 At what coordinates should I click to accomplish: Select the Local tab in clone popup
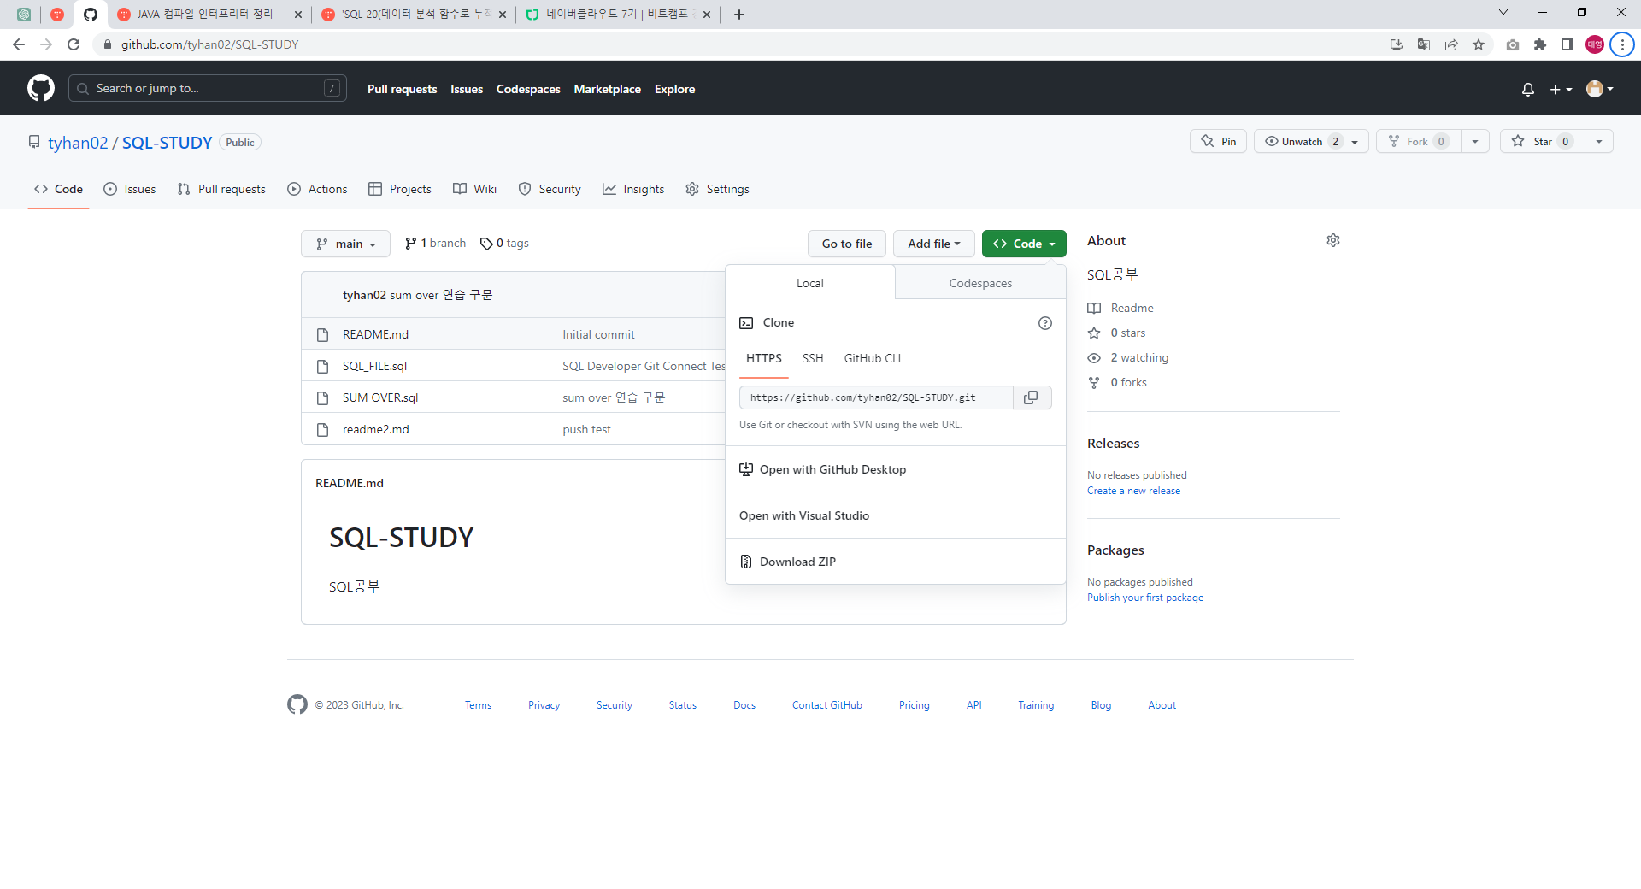click(810, 283)
